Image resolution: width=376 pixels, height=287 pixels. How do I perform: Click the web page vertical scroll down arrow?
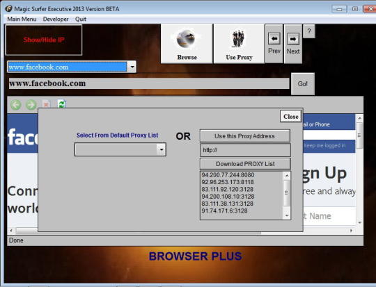click(359, 222)
